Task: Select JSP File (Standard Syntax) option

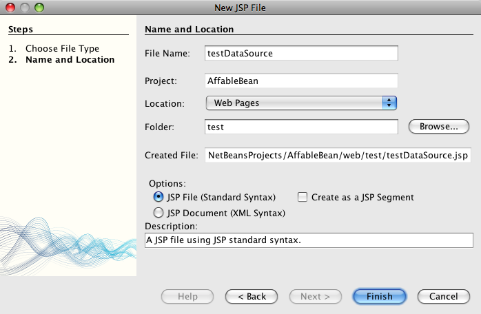Action: [158, 197]
